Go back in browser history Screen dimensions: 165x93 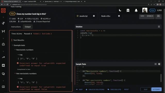(2, 5)
